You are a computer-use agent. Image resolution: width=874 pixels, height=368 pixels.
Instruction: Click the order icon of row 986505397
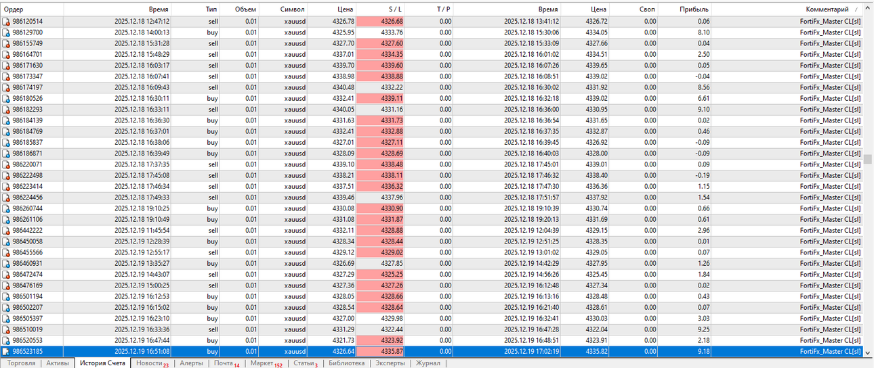[6, 319]
